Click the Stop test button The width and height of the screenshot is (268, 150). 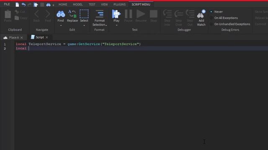pyautogui.click(x=154, y=16)
